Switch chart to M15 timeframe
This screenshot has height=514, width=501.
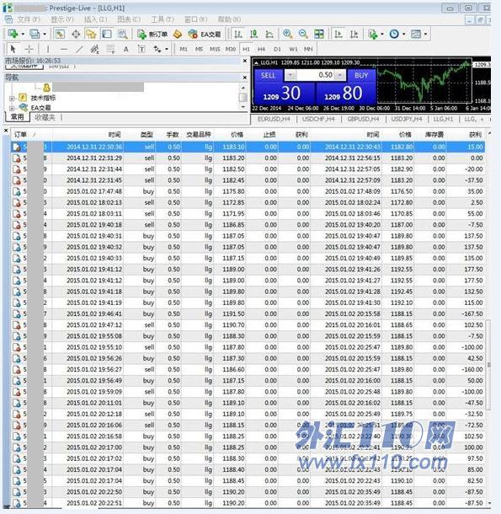215,49
